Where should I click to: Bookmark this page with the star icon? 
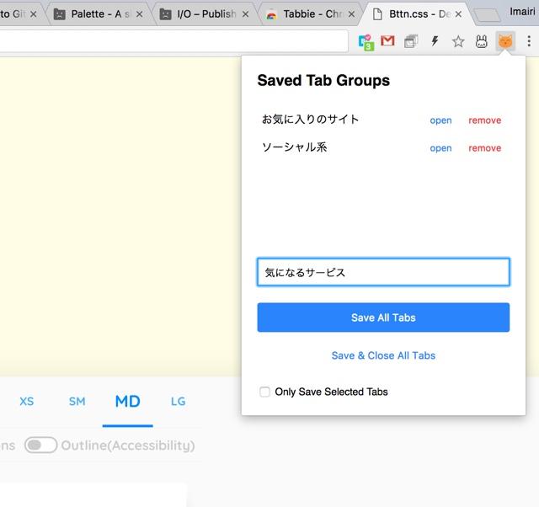(458, 41)
